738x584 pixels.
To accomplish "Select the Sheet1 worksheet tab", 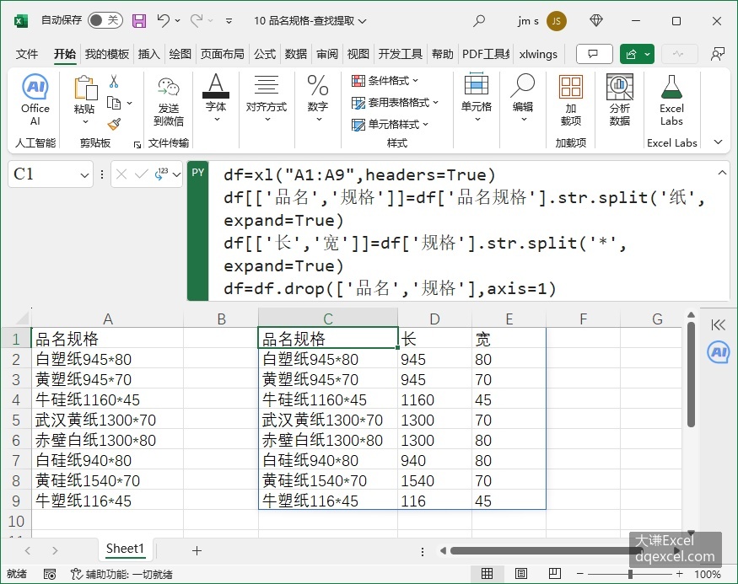I will click(125, 549).
